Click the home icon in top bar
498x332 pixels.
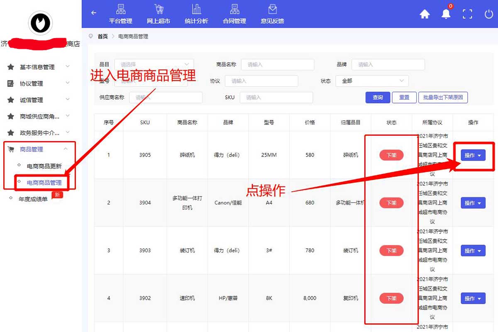[x=425, y=14]
